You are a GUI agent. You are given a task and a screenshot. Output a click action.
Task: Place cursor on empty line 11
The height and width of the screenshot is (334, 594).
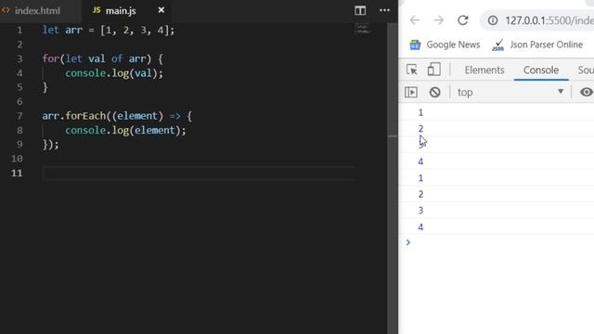tap(199, 173)
